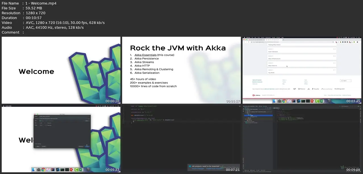Open PowerPoint in the 00:05:33 frame dock
The width and height of the screenshot is (363, 174).
point(72,170)
